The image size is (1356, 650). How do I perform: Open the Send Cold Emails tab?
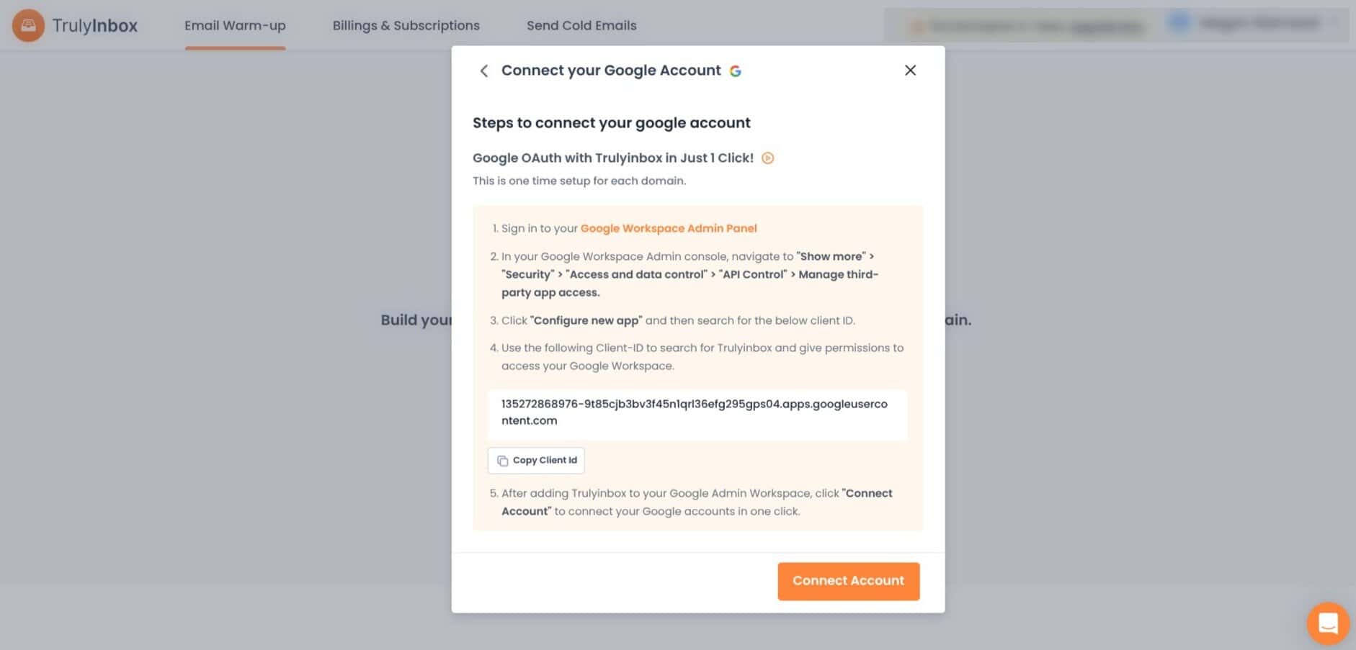(581, 25)
